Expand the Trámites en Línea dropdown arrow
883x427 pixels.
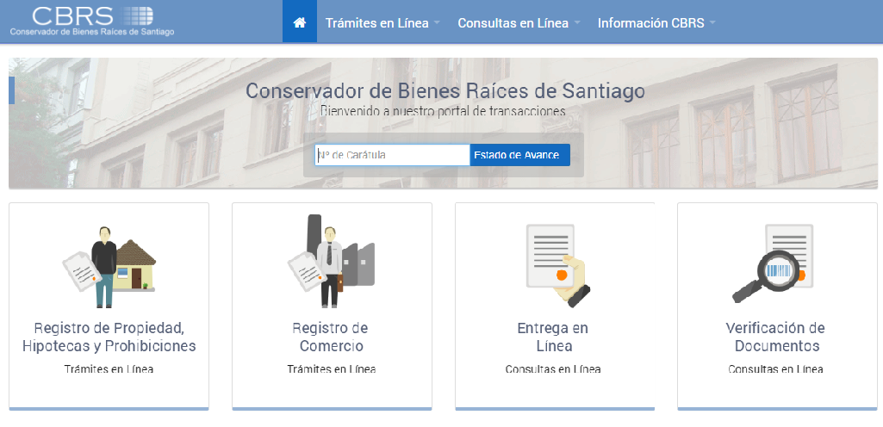click(438, 23)
